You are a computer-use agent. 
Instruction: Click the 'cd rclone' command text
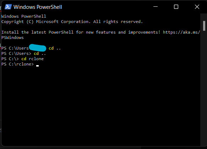(x=32, y=59)
